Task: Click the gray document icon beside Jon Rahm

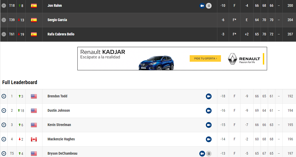Action: coord(209,6)
